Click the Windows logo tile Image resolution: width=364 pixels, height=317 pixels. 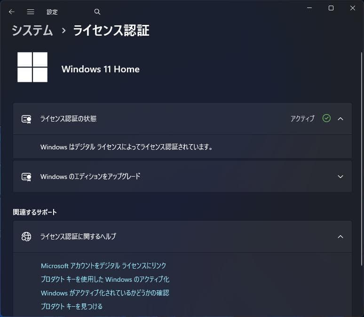click(32, 67)
